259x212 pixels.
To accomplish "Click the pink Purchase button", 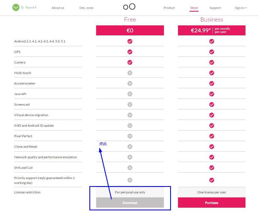I will pos(211,203).
